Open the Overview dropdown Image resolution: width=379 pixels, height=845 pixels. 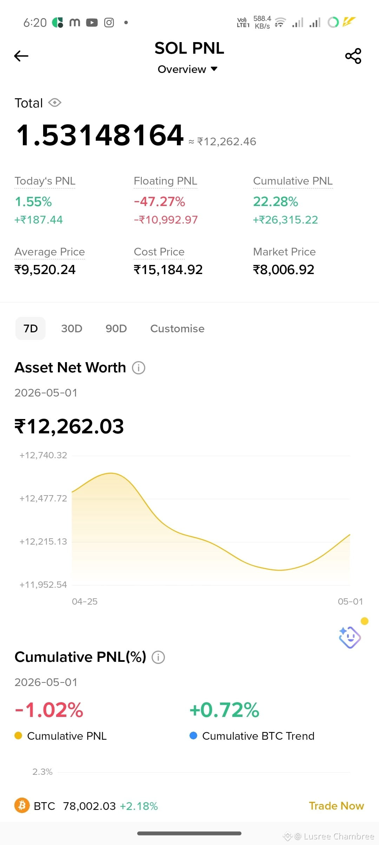pyautogui.click(x=187, y=69)
